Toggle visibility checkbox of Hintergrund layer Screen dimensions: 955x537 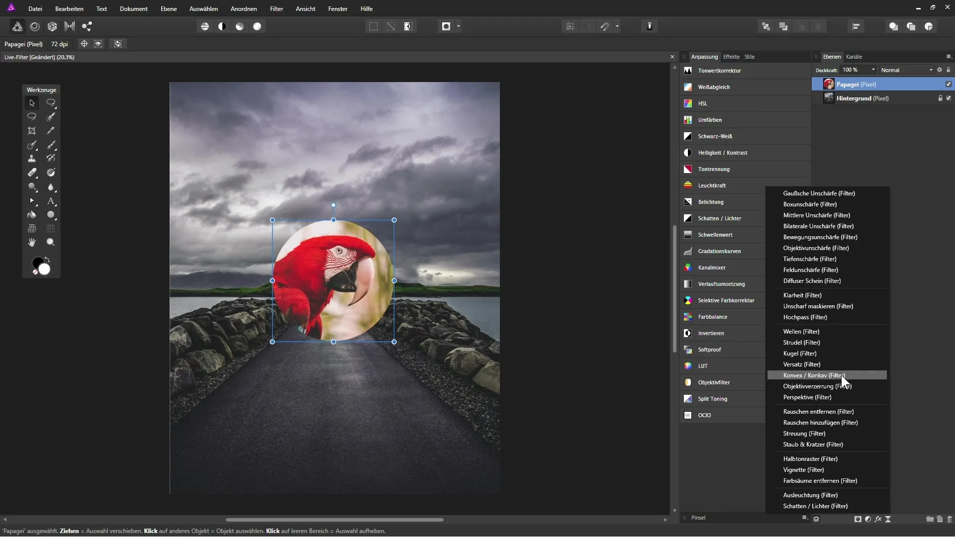(949, 98)
